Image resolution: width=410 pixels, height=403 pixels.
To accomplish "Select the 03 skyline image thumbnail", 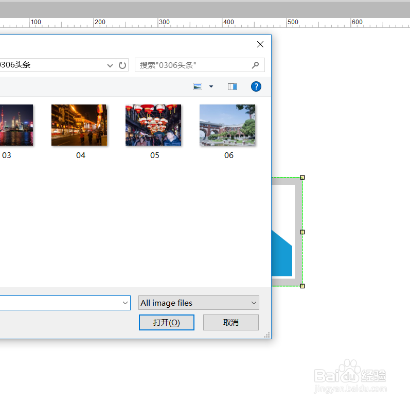I will (x=16, y=125).
